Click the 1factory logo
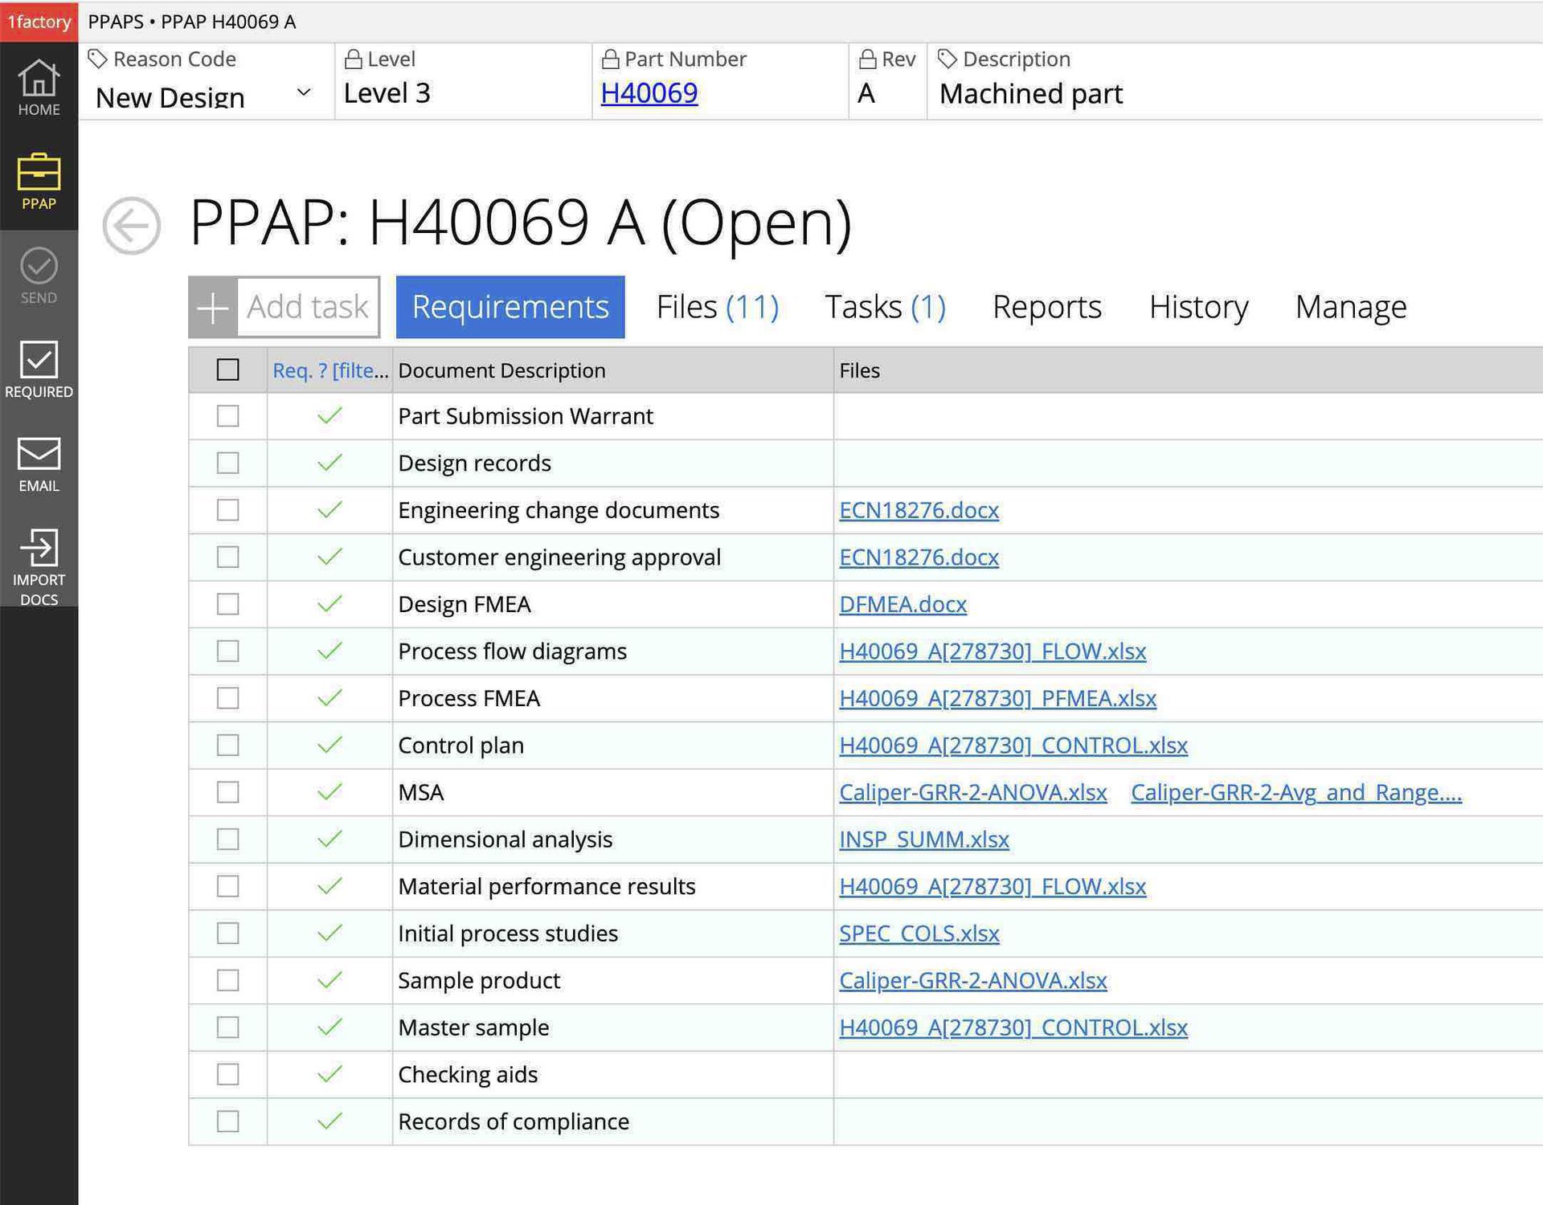This screenshot has width=1543, height=1205. [x=38, y=22]
